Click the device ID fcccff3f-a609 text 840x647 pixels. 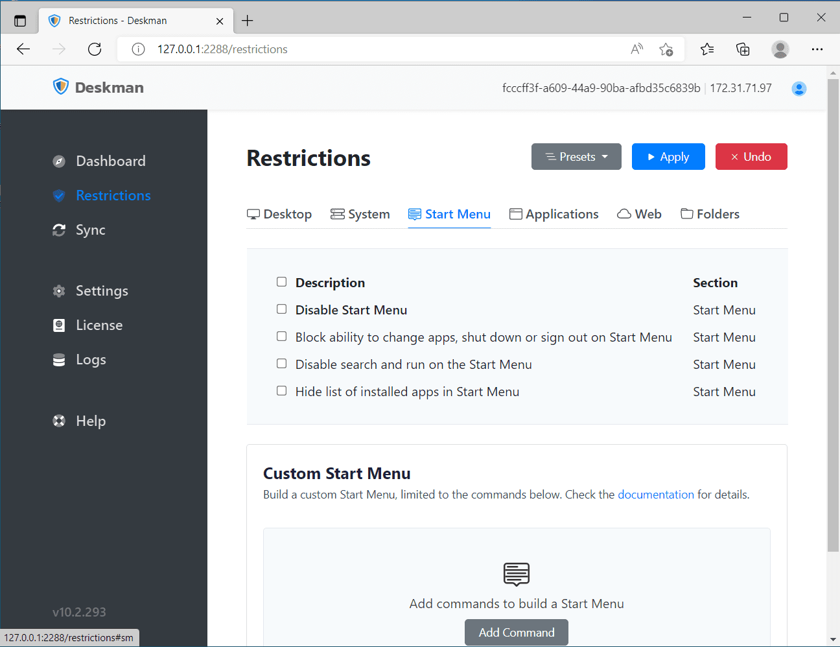pyautogui.click(x=601, y=88)
